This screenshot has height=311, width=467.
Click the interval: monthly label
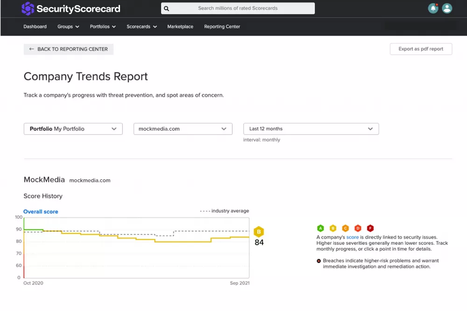(262, 140)
